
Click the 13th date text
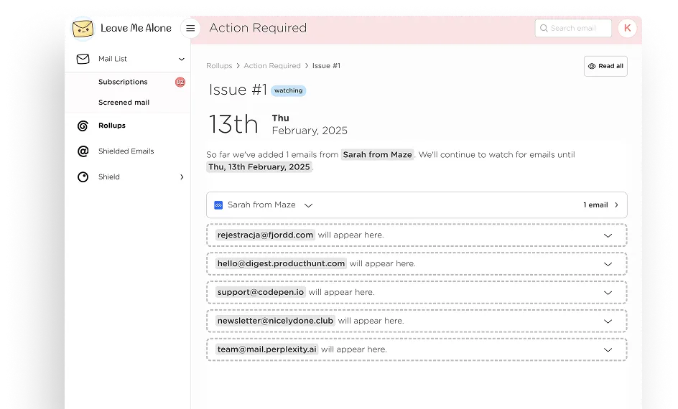(x=233, y=124)
